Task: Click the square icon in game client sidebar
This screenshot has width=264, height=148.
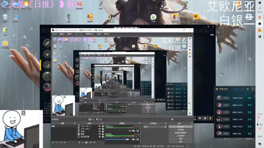Action: coord(47,65)
